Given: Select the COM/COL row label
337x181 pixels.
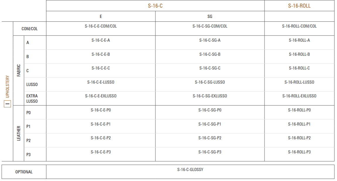Looking at the screenshot, I should [x=29, y=29].
